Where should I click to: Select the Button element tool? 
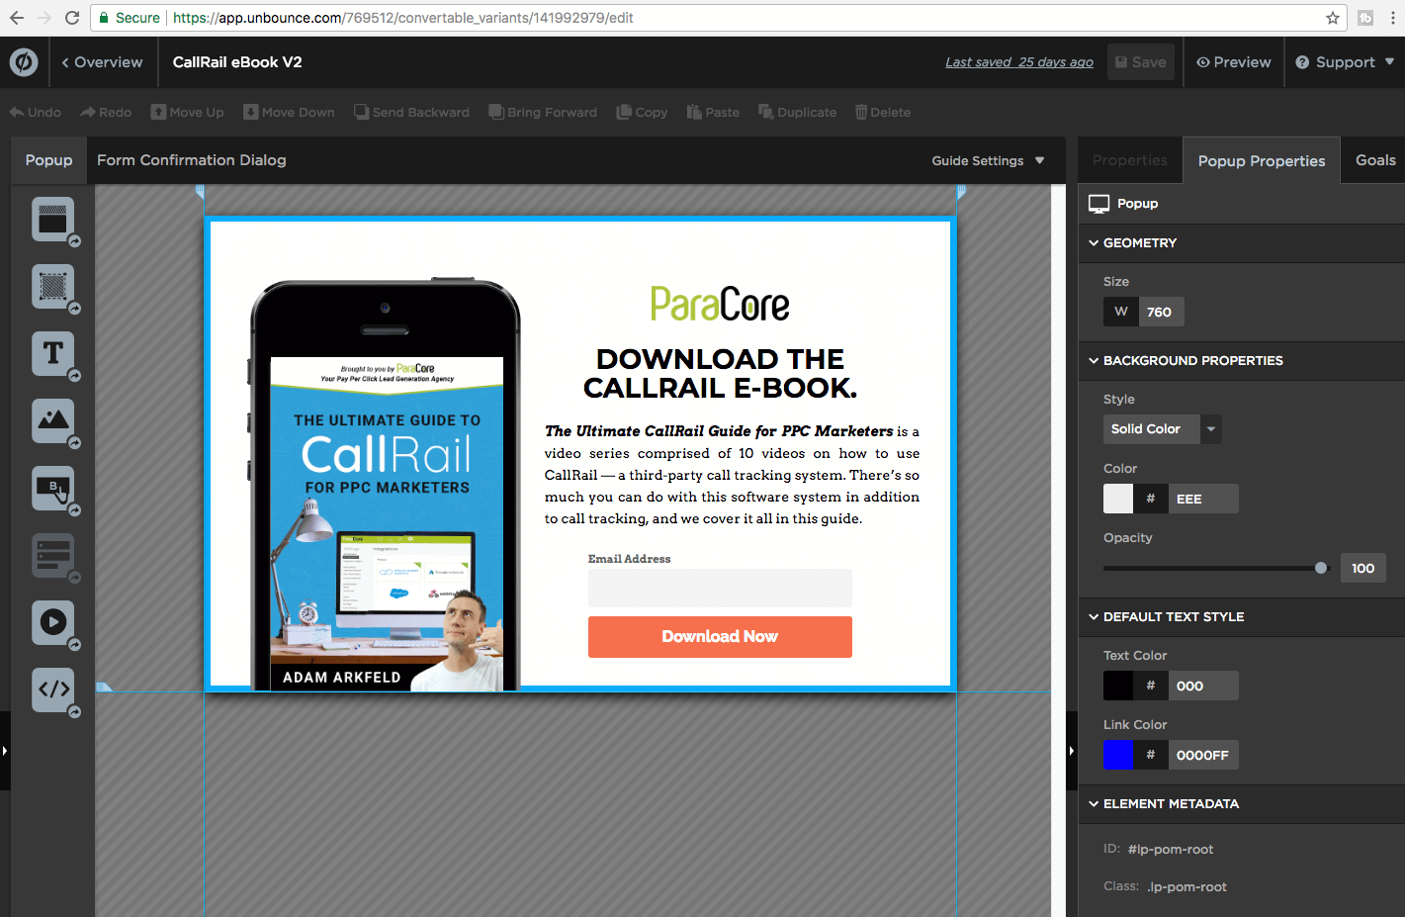(53, 489)
